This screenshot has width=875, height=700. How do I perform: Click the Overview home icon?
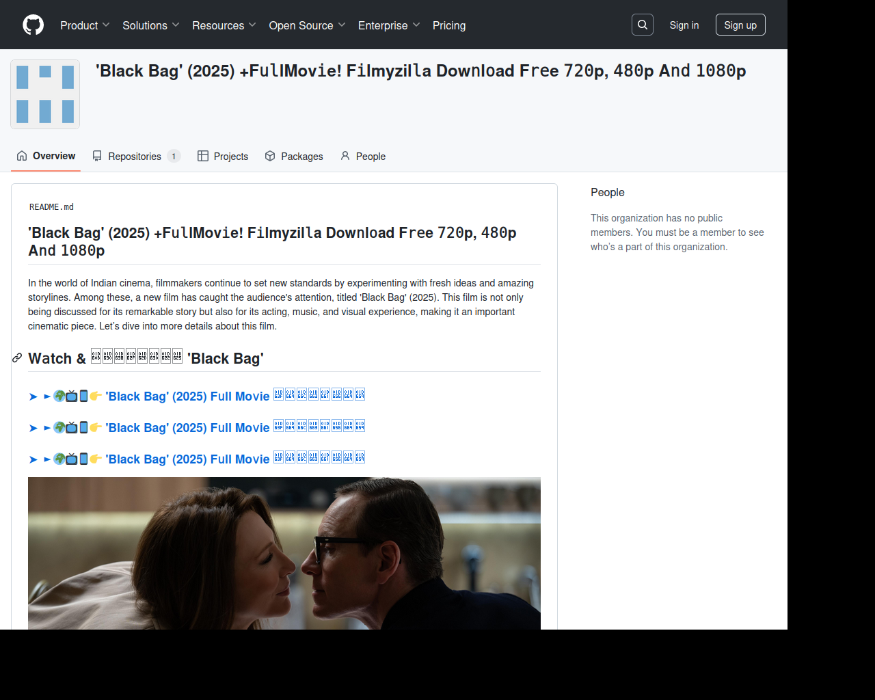coord(22,156)
